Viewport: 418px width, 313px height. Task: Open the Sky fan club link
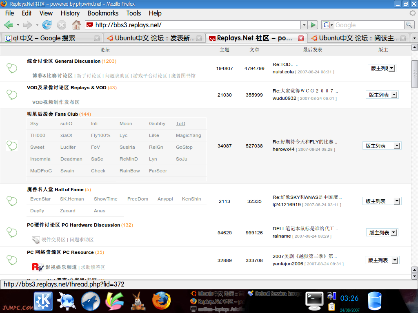(34, 123)
